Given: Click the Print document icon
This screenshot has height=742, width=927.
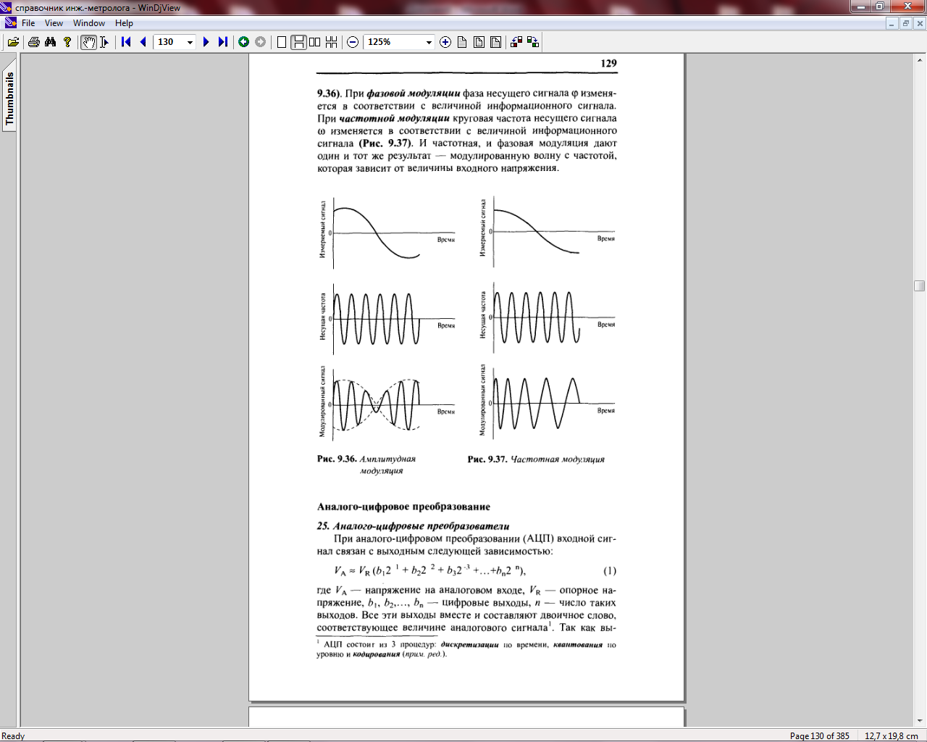Looking at the screenshot, I should [33, 42].
